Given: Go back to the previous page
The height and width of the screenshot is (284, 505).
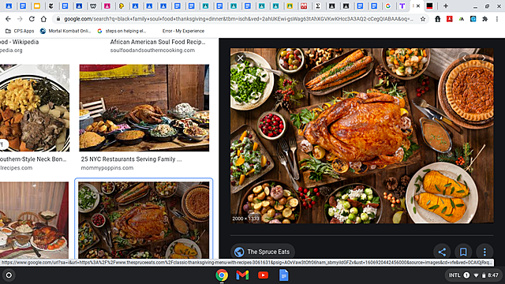Looking at the screenshot, I should point(8,19).
